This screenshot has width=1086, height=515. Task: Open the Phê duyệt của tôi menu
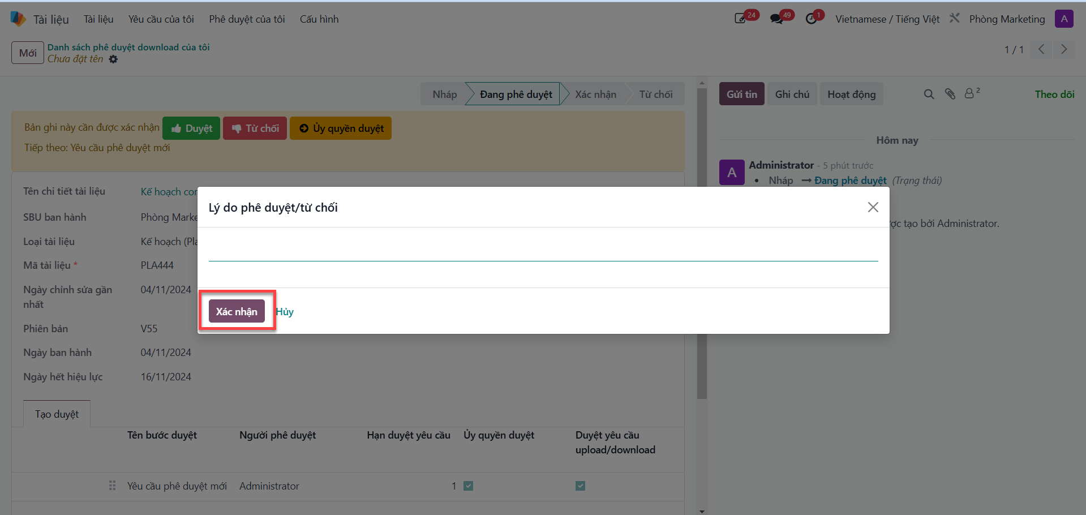pyautogui.click(x=247, y=19)
